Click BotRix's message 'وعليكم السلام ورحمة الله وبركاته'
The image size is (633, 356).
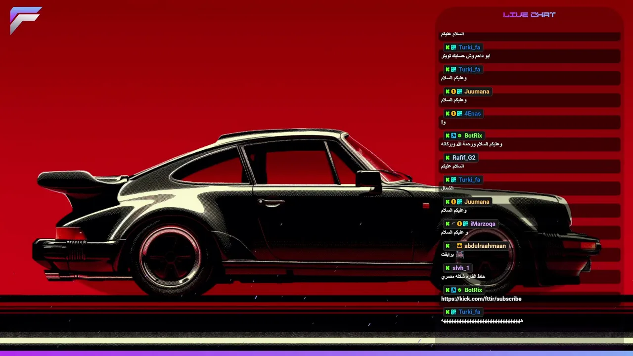(x=472, y=144)
